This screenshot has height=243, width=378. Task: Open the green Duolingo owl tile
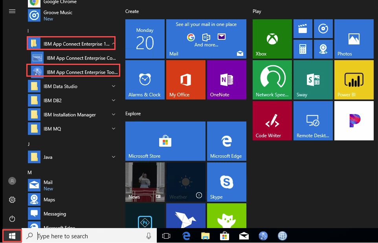227,215
